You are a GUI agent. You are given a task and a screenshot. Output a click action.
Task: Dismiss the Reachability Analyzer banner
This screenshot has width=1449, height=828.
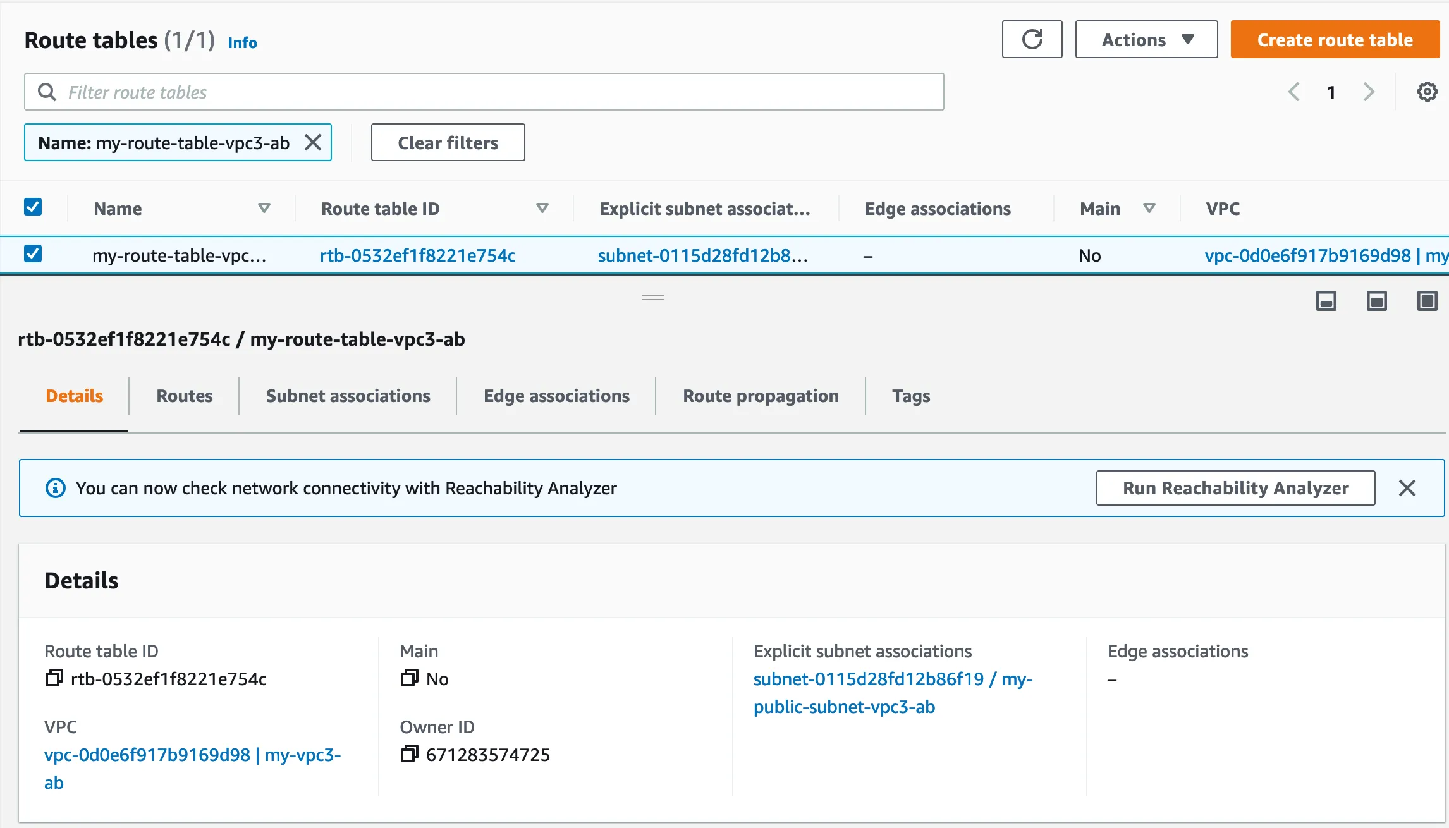pos(1407,488)
